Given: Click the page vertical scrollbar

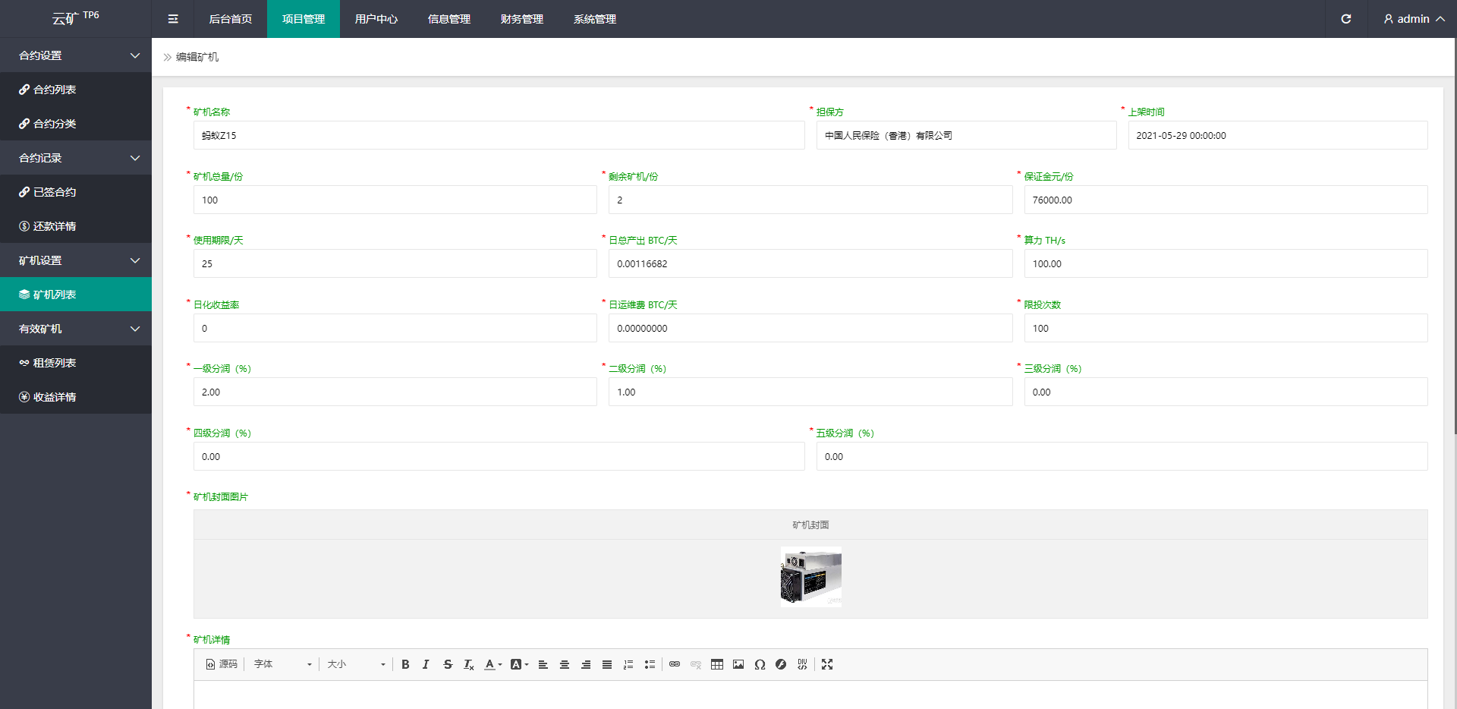Looking at the screenshot, I should (x=1455, y=235).
